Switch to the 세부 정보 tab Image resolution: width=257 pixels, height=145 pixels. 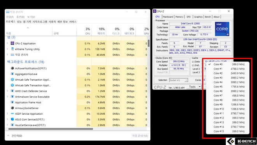click(62, 22)
